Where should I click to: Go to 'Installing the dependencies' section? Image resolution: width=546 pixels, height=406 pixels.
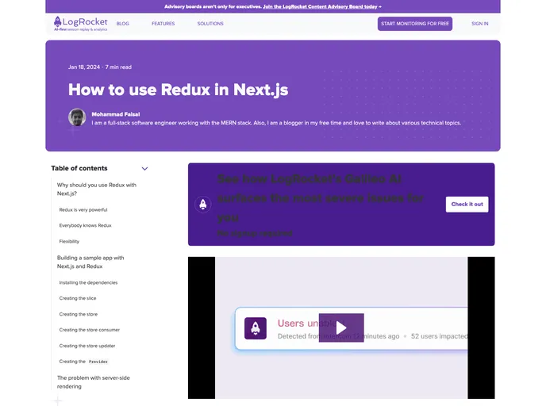88,282
